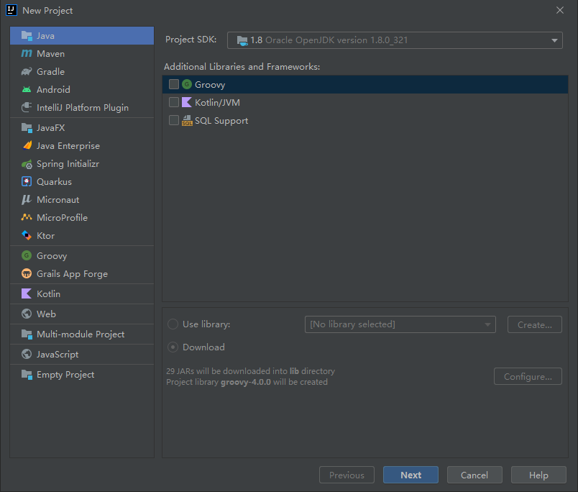Click the Android robot icon

[27, 90]
